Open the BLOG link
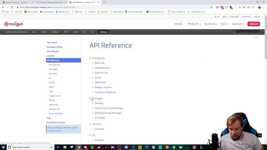267x150 pixels. (x=217, y=17)
